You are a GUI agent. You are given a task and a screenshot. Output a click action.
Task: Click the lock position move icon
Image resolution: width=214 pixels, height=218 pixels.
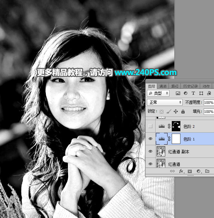click(176, 112)
